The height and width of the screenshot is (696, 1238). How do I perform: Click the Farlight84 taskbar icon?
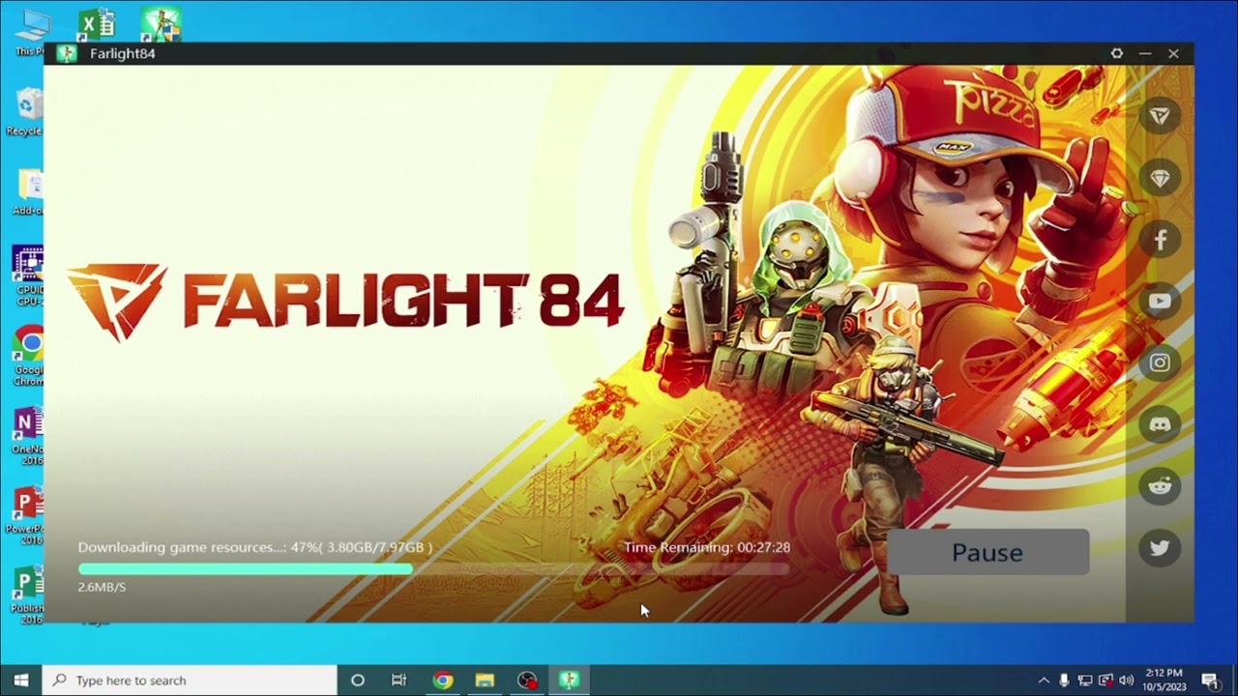click(x=569, y=681)
